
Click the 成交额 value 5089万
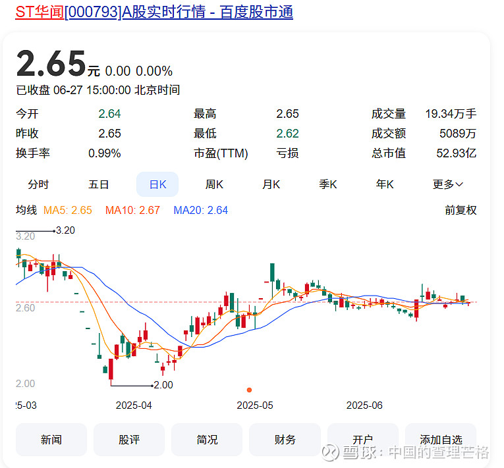tap(458, 134)
